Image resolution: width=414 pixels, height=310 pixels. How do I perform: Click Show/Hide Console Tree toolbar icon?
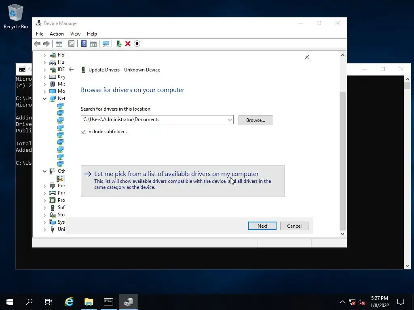click(59, 44)
